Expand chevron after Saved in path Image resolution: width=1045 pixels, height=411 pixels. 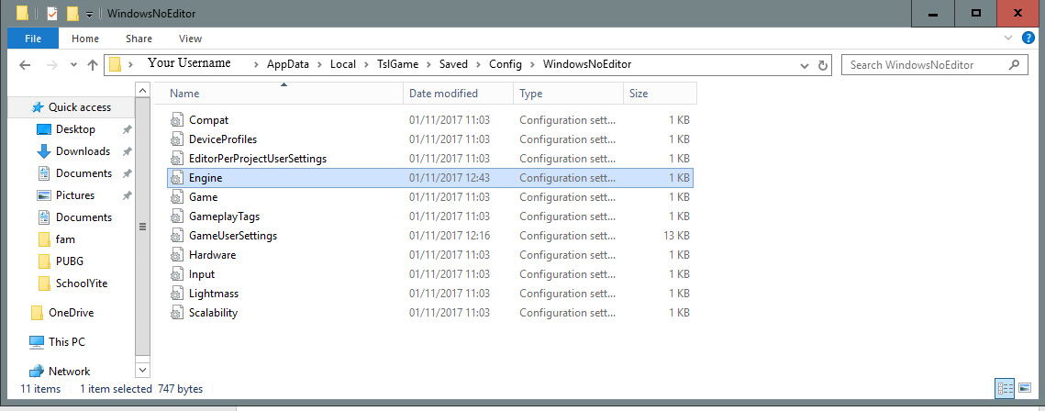(479, 65)
